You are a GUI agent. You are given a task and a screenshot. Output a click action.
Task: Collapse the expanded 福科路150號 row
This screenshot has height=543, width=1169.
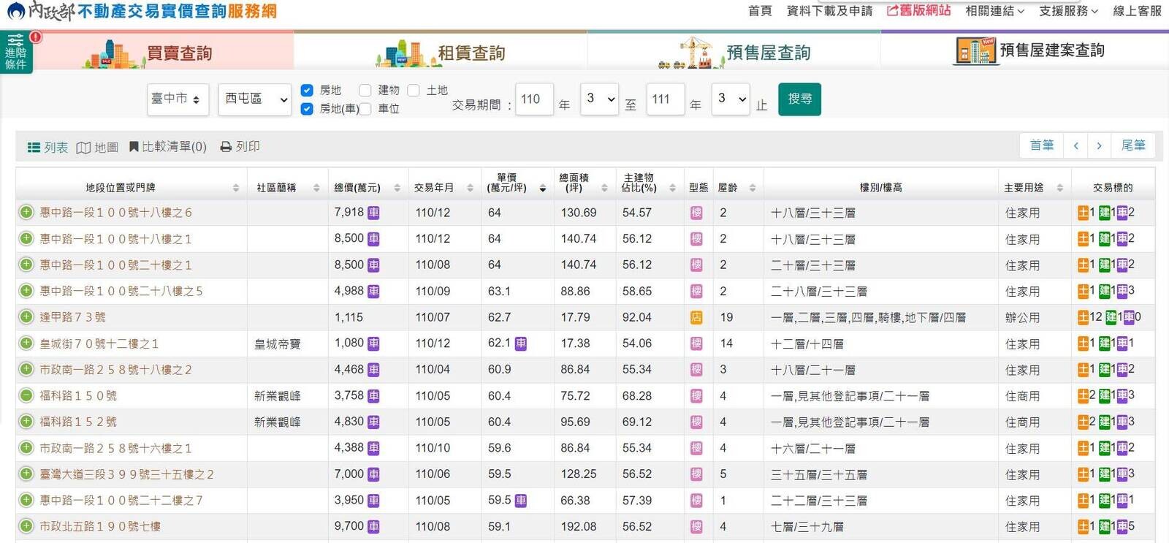click(26, 395)
